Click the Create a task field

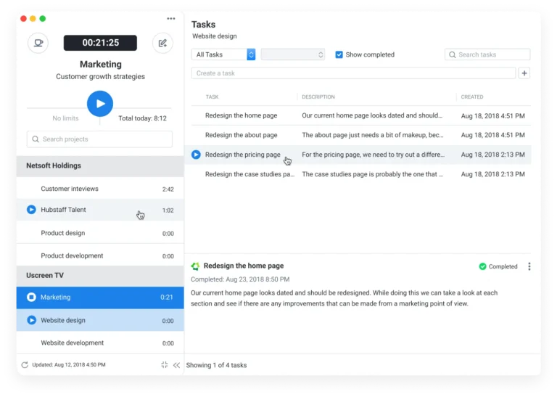pos(353,73)
